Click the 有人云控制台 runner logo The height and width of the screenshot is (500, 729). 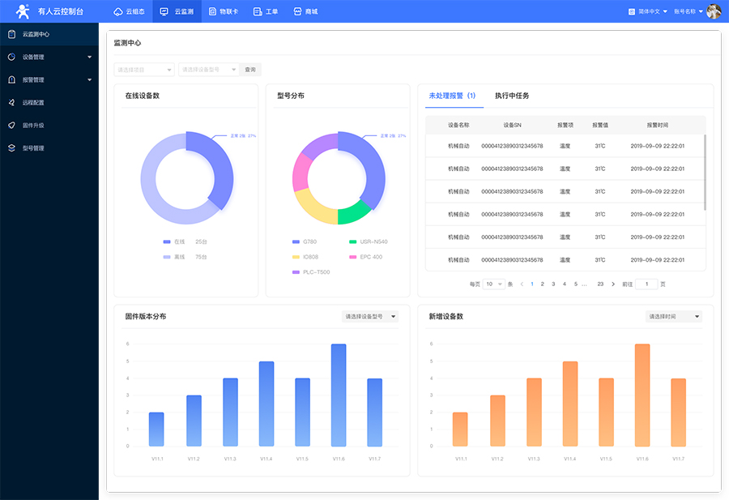pyautogui.click(x=23, y=11)
